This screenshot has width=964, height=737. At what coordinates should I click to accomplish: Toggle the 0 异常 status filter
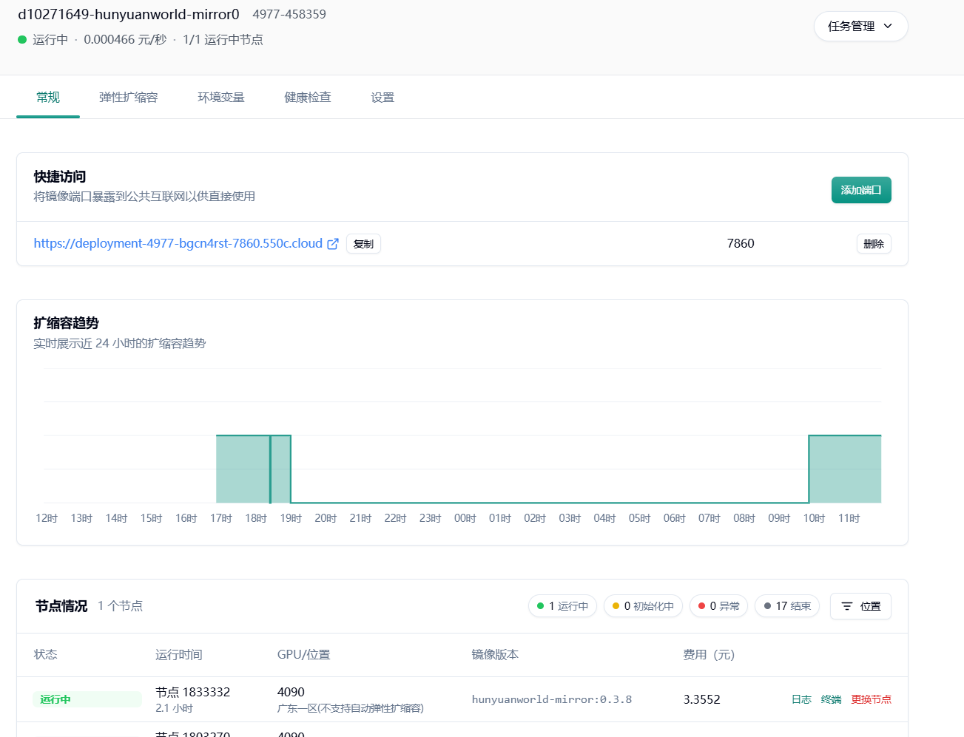tap(718, 606)
